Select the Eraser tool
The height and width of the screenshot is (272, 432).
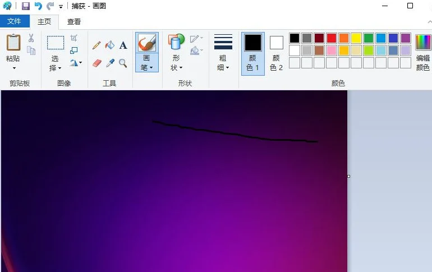click(x=96, y=63)
